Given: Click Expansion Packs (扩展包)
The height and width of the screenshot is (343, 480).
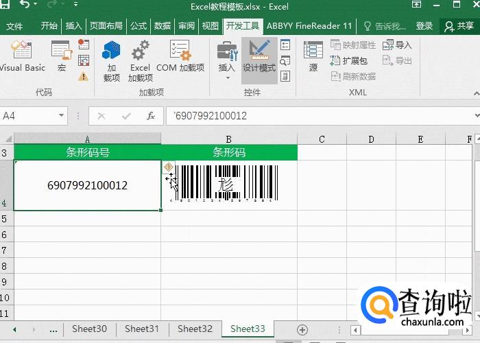Looking at the screenshot, I should pyautogui.click(x=348, y=60).
